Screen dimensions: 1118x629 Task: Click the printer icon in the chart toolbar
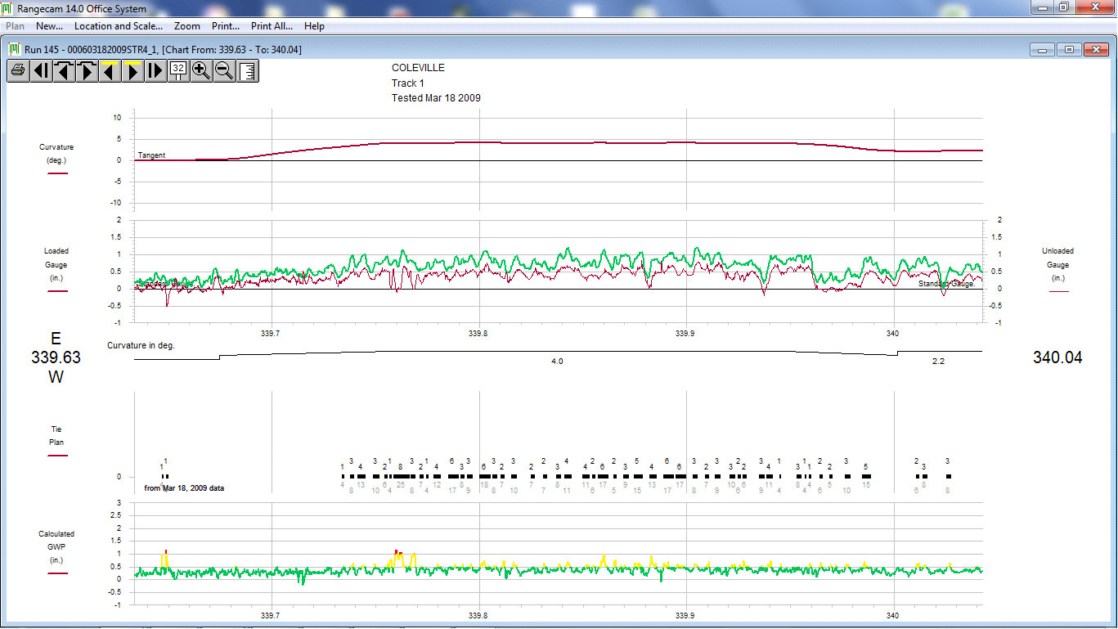(18, 71)
